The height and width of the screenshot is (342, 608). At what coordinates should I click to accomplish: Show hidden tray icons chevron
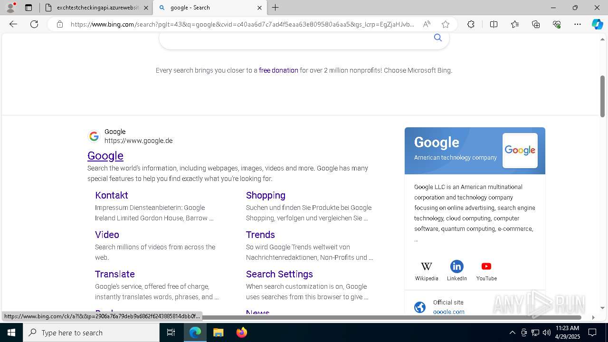point(512,332)
